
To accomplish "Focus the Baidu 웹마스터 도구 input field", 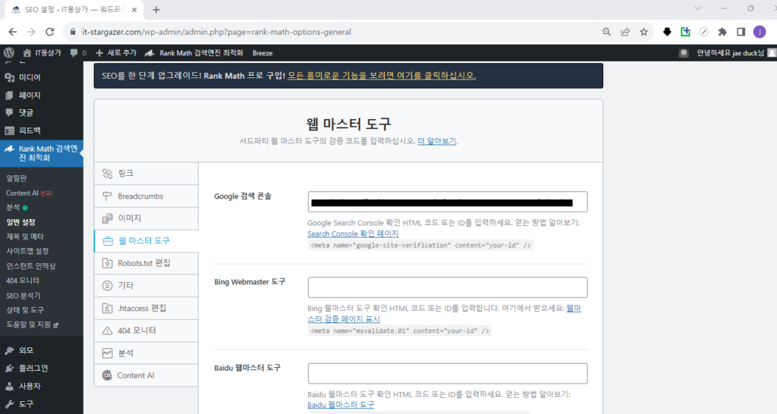I will (448, 373).
